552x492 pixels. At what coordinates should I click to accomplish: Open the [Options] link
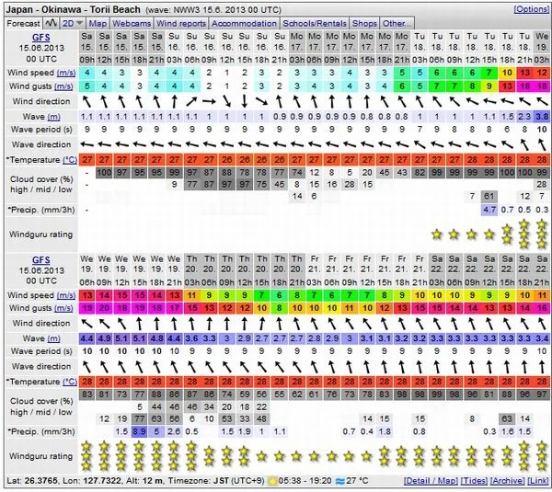click(x=531, y=9)
